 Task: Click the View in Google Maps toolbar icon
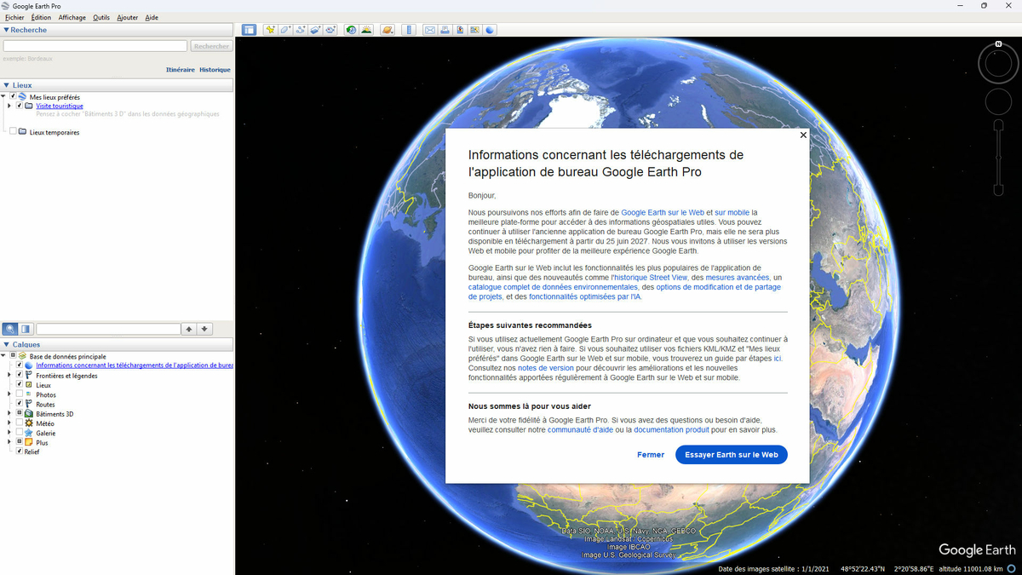tap(475, 30)
